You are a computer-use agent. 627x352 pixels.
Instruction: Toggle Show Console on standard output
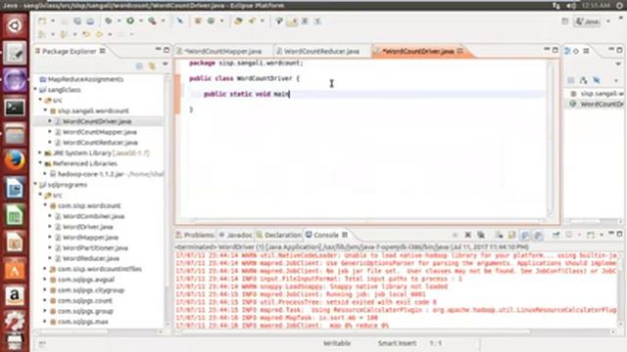(525, 236)
